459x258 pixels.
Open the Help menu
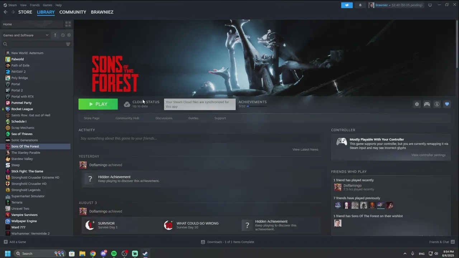tap(58, 5)
